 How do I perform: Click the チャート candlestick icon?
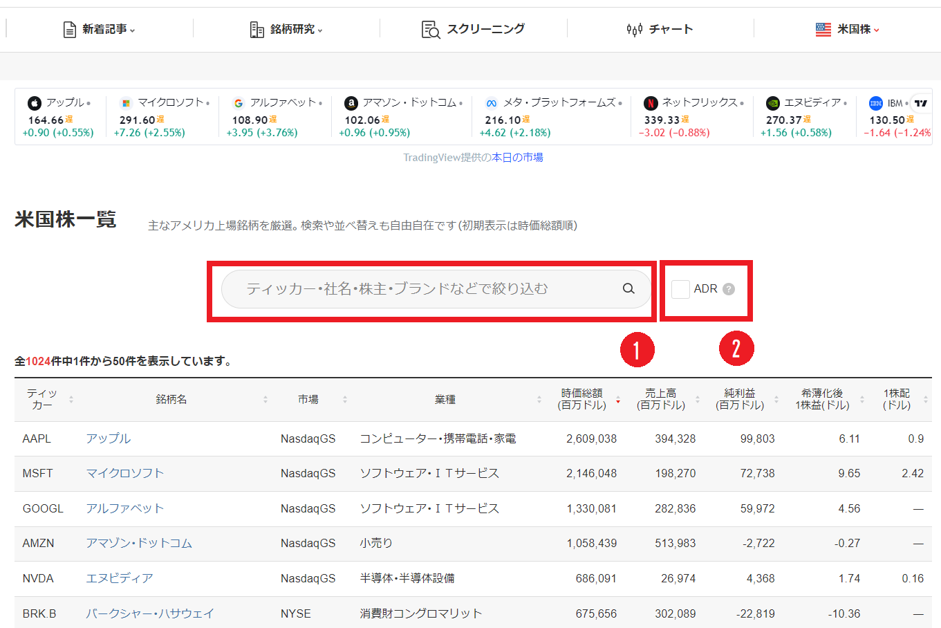tap(634, 29)
